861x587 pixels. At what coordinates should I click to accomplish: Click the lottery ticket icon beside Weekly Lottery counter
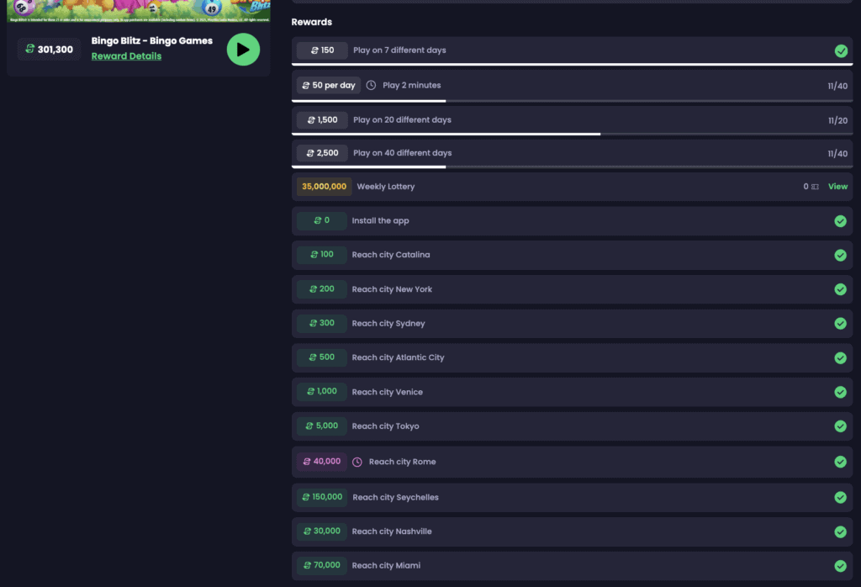[x=816, y=186]
